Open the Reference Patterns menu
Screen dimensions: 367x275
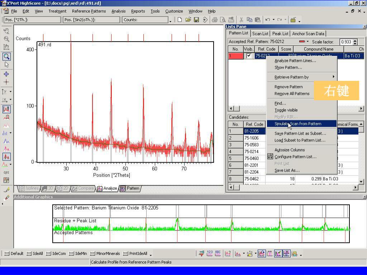point(89,11)
